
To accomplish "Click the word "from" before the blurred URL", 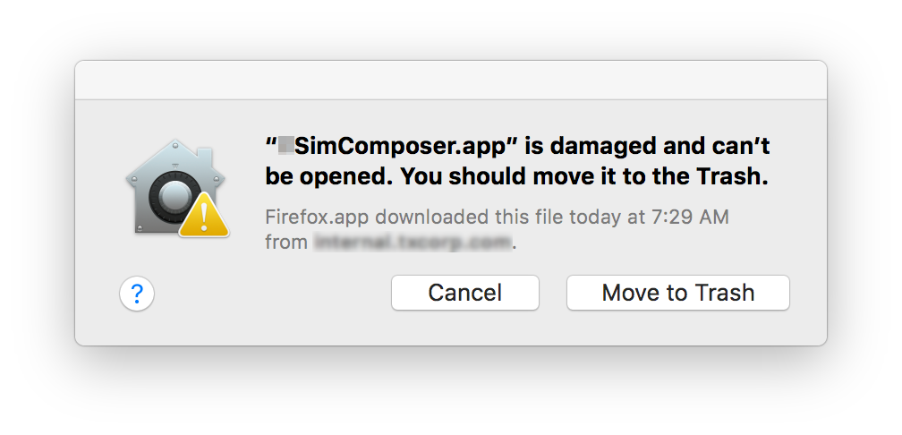I will pyautogui.click(x=286, y=242).
